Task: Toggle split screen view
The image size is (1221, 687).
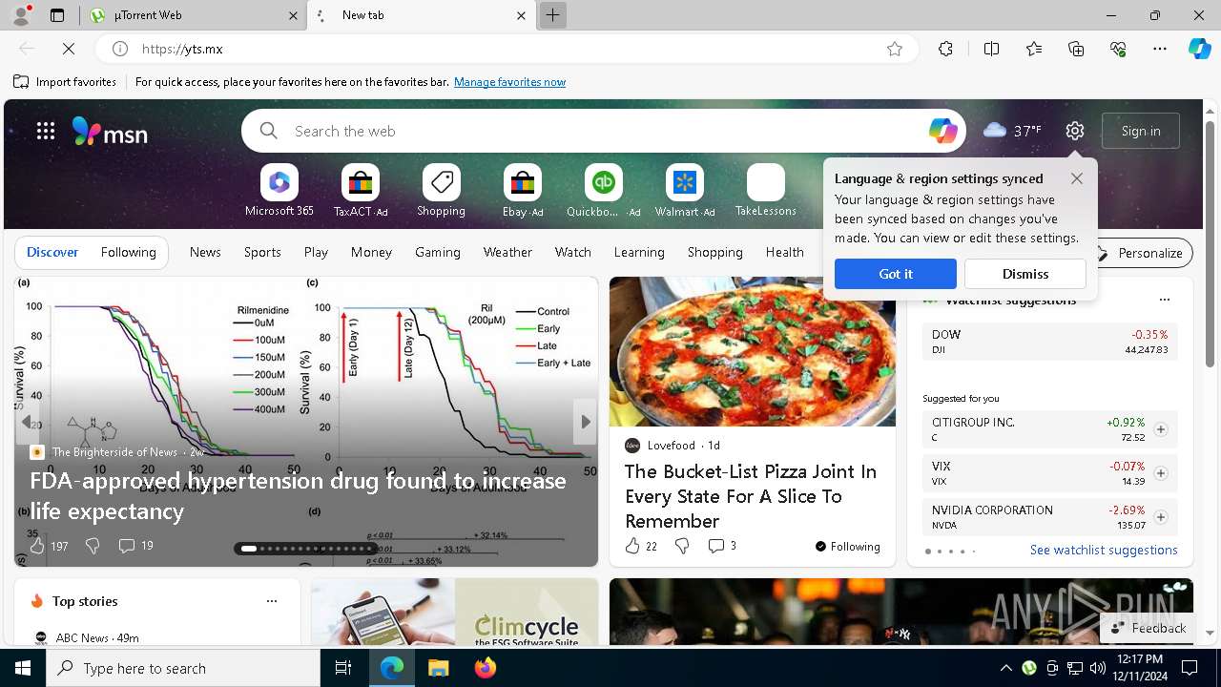Action: point(991,49)
